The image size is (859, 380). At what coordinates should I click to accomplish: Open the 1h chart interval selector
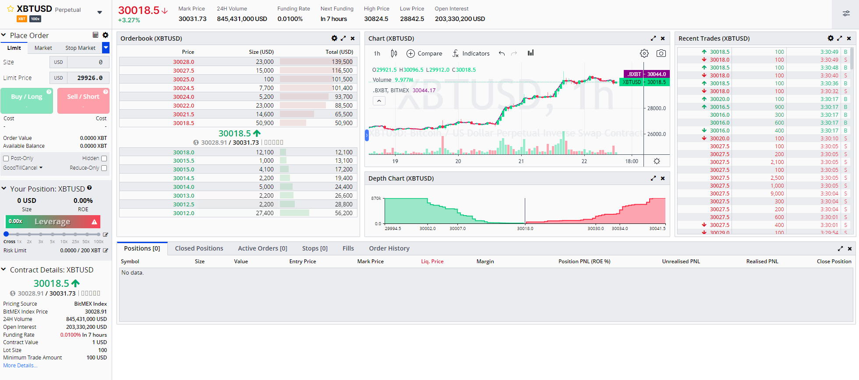coord(377,53)
